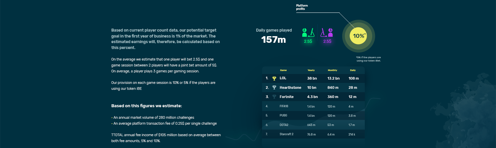Image resolution: width=496 pixels, height=148 pixels.
Task: Click the 'Based on this figures we estimate:' heading
Action: point(146,106)
